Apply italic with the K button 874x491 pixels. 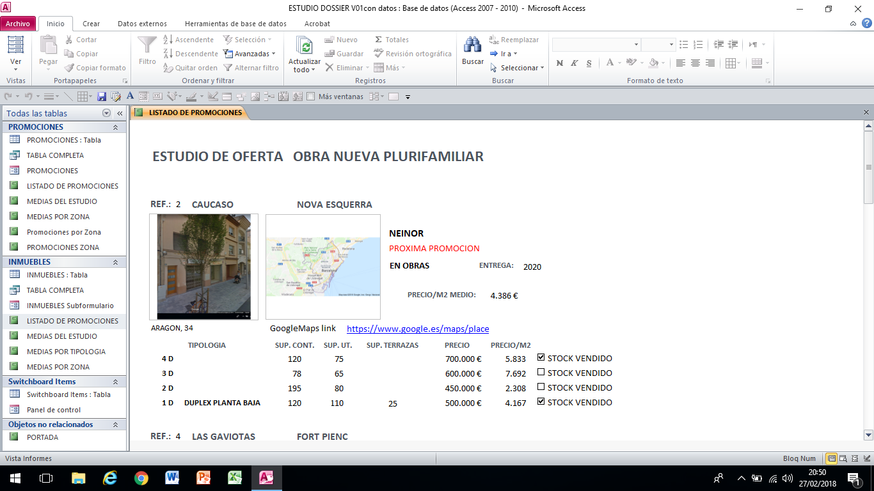[x=574, y=63]
